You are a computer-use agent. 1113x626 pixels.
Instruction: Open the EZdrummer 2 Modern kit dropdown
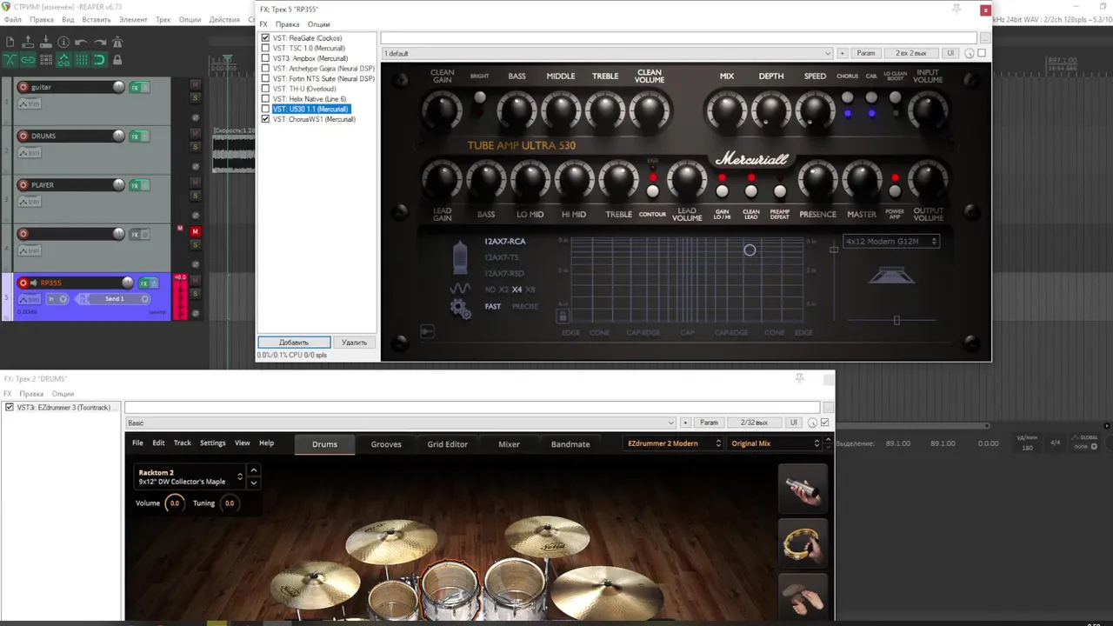(675, 443)
